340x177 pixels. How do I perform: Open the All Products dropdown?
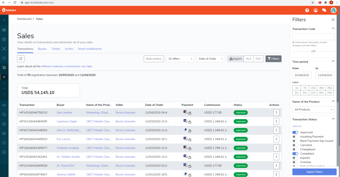tap(313, 110)
